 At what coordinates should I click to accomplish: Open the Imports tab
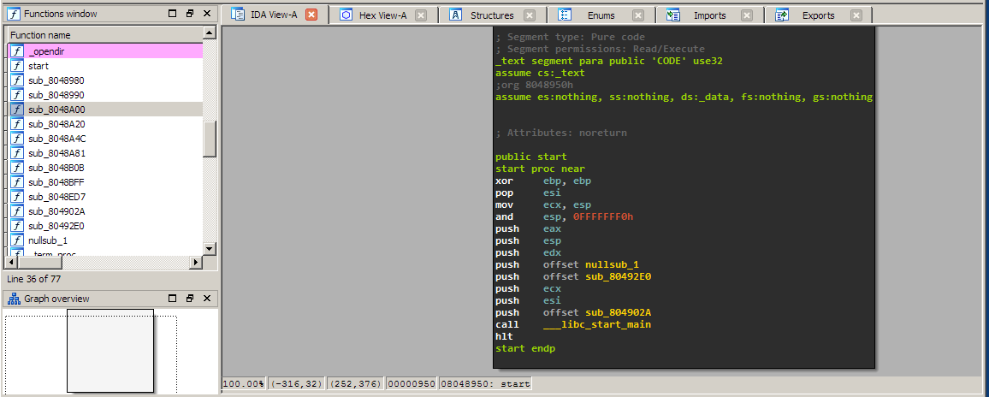[709, 15]
